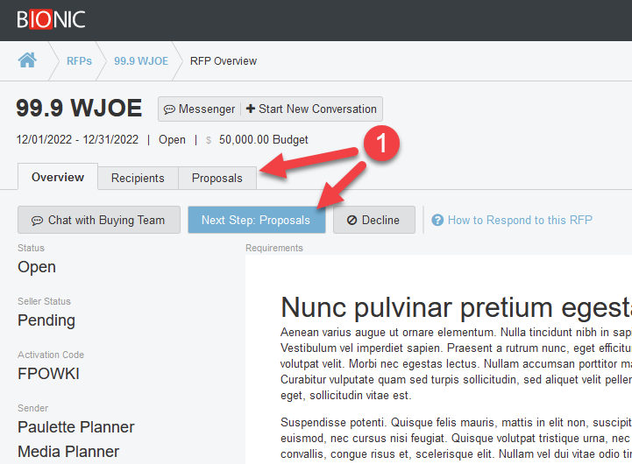Switch to the Recipients tab
Image resolution: width=632 pixels, height=464 pixels.
coord(138,178)
